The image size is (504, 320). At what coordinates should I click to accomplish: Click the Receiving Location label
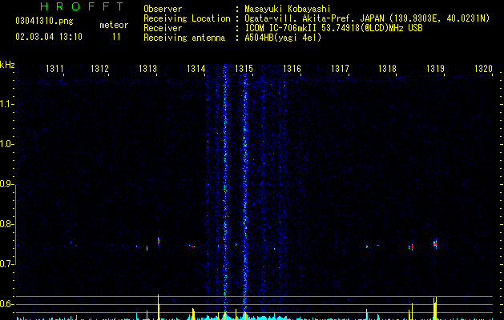tap(187, 18)
